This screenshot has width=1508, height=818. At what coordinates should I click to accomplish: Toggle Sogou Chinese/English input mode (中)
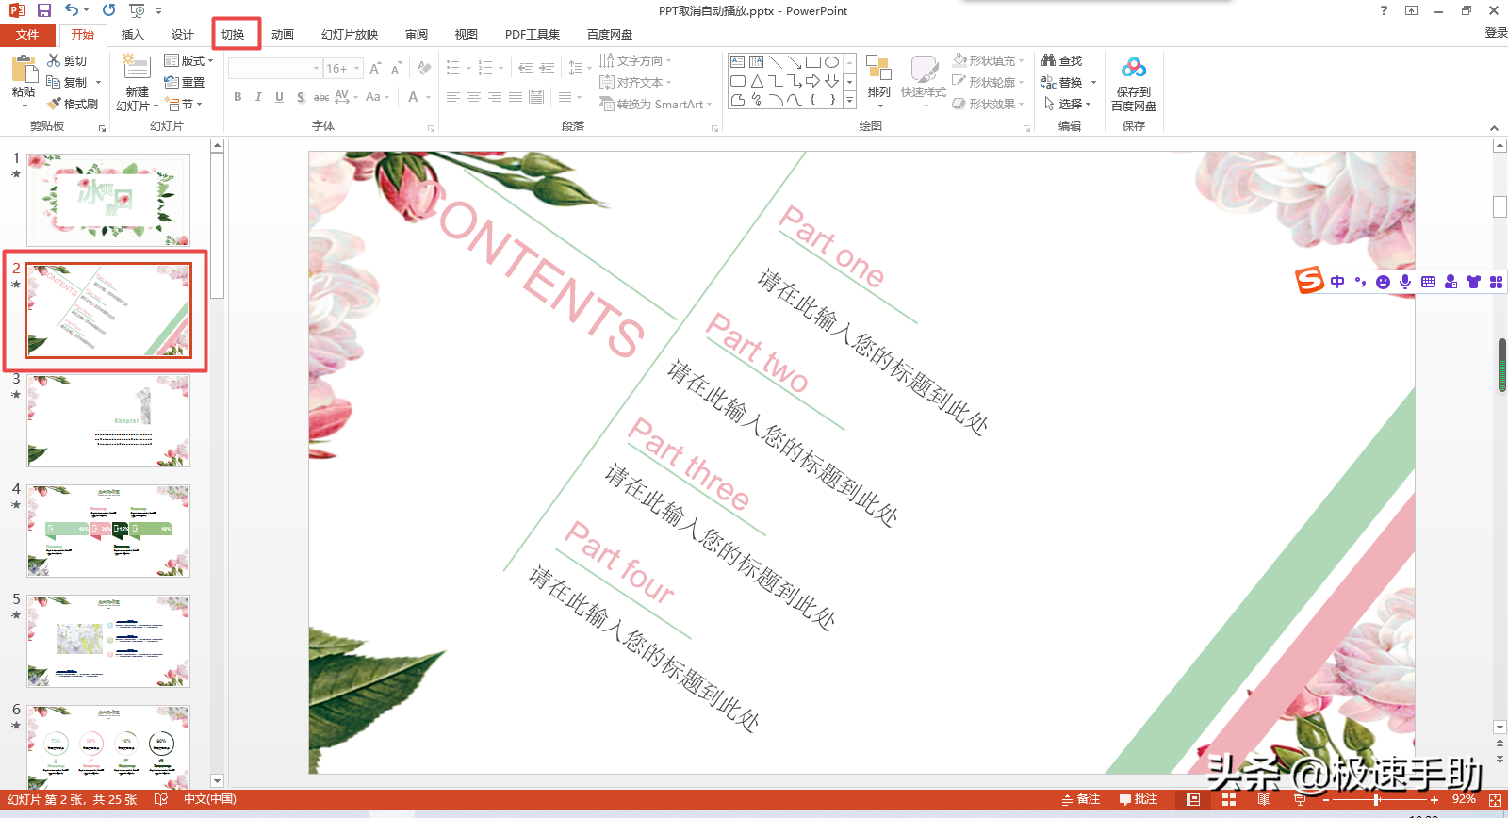coord(1337,281)
